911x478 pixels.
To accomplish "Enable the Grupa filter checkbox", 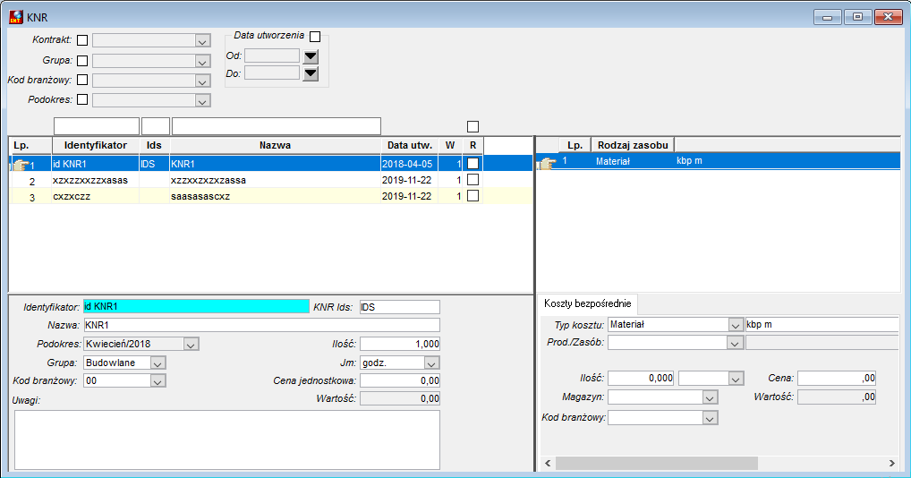I will (82, 60).
